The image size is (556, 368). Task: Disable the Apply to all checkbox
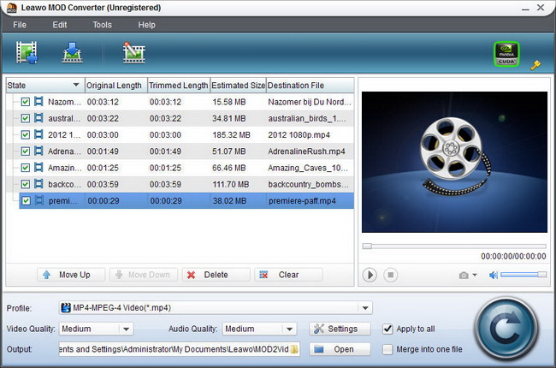387,329
